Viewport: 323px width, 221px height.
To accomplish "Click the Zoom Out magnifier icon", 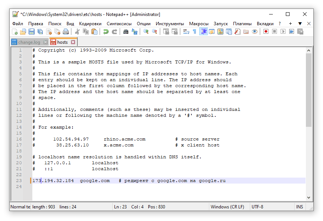I will pyautogui.click(x=155, y=32).
